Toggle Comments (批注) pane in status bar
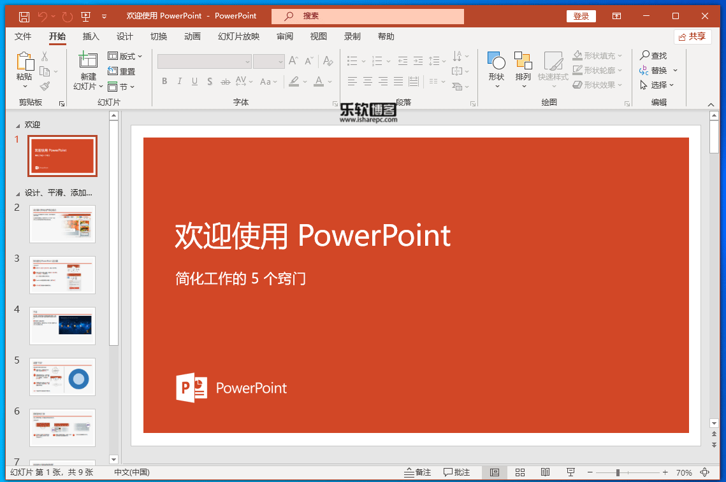726x482 pixels. tap(456, 472)
